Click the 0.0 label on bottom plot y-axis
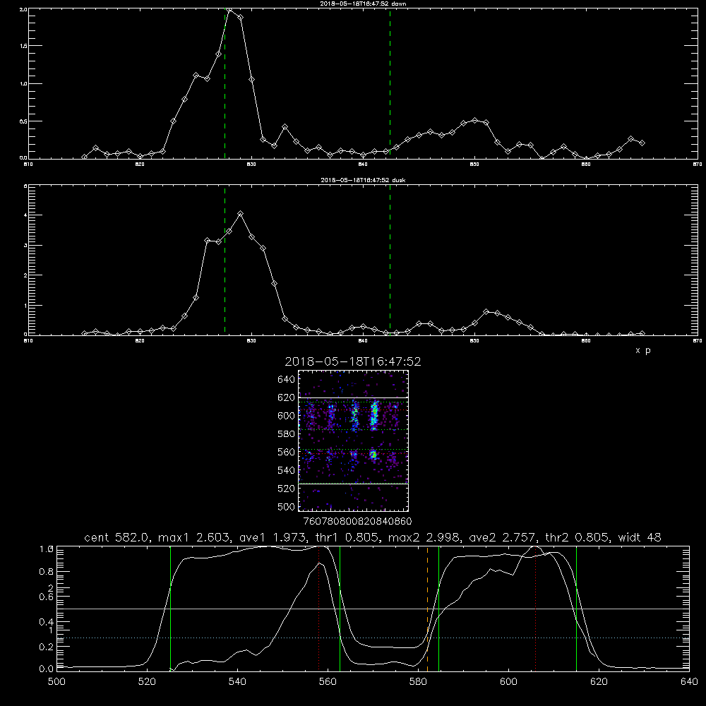The width and height of the screenshot is (706, 706). pyautogui.click(x=47, y=669)
